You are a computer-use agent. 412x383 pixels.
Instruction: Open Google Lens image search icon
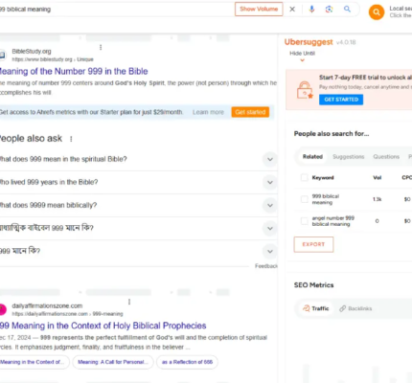click(x=329, y=10)
